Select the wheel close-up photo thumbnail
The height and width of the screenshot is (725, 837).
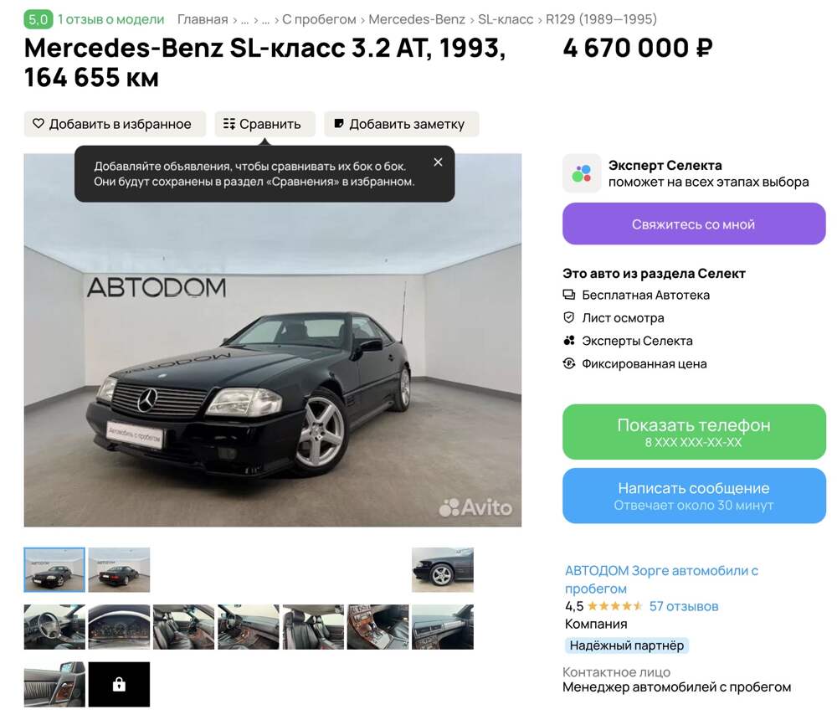443,569
